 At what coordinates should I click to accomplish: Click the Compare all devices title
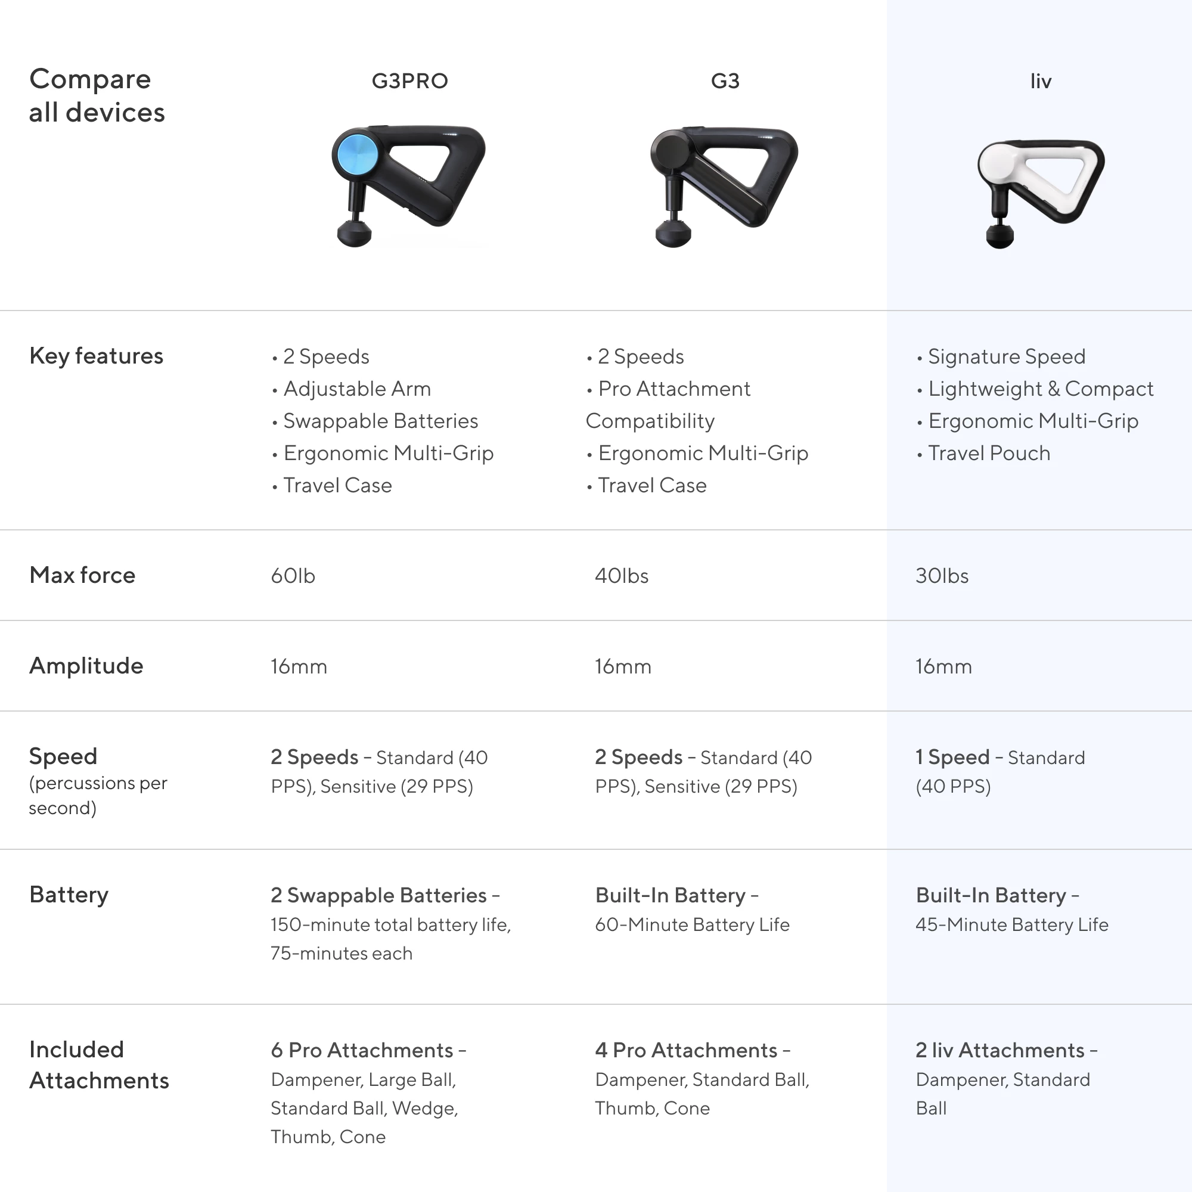coord(97,95)
